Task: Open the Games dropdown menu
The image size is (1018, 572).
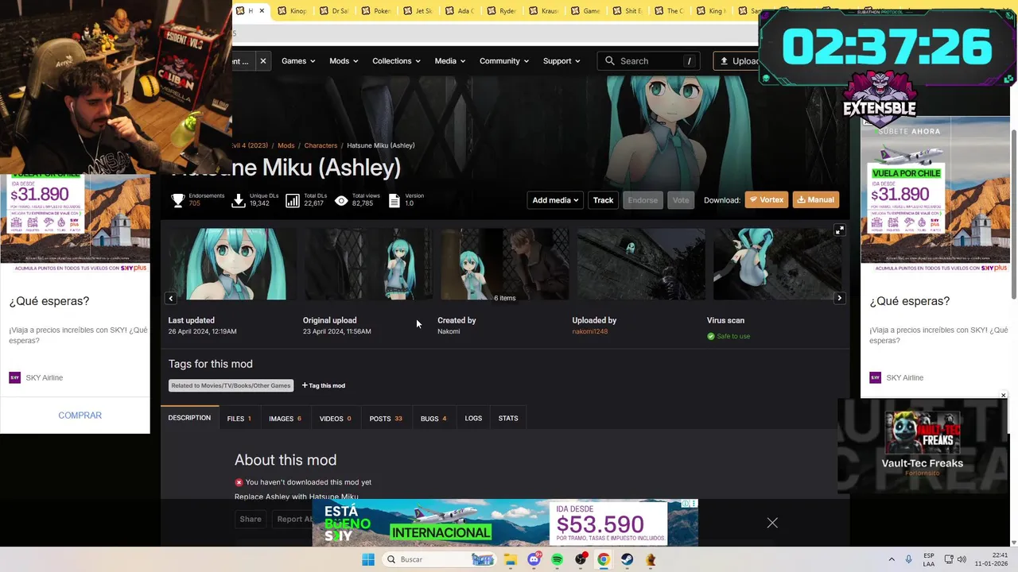Action: coord(298,61)
